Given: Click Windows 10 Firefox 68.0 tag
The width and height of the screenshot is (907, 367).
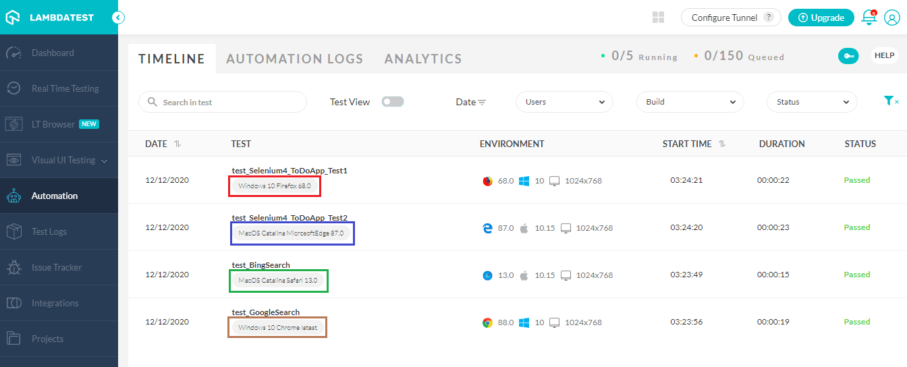Looking at the screenshot, I should pyautogui.click(x=275, y=186).
